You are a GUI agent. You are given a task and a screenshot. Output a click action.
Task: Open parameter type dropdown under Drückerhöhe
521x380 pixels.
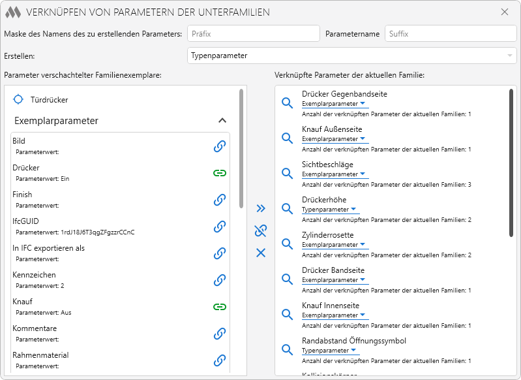point(353,210)
